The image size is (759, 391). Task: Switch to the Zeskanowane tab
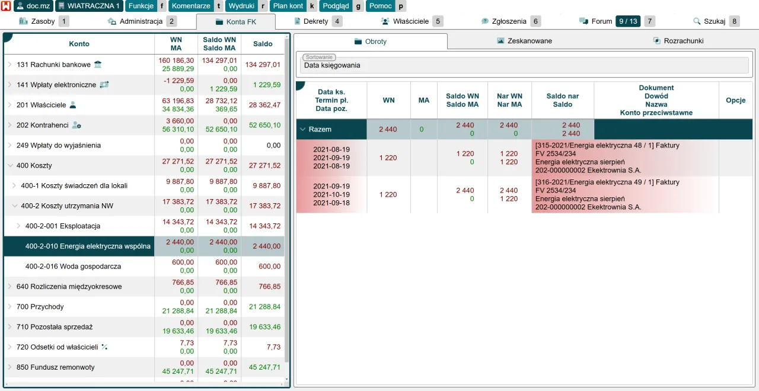click(524, 41)
